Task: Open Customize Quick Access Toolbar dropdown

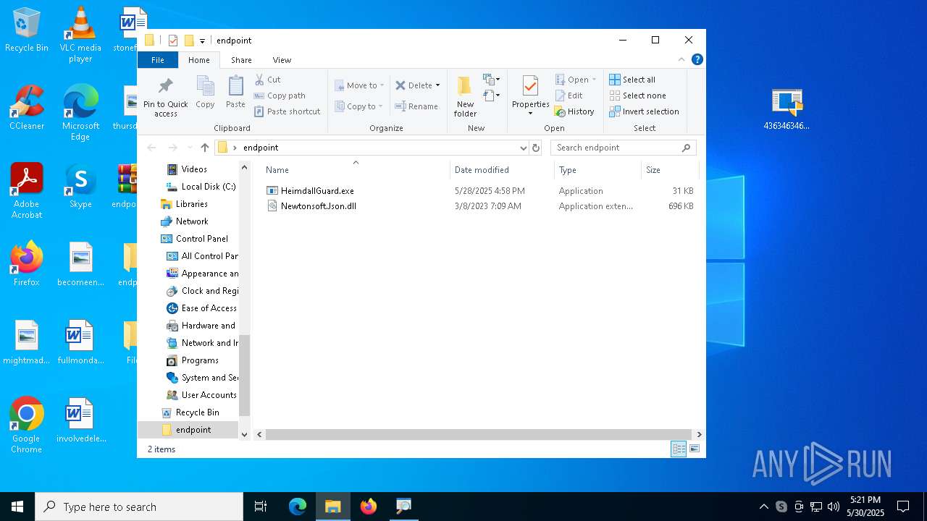Action: tap(202, 41)
